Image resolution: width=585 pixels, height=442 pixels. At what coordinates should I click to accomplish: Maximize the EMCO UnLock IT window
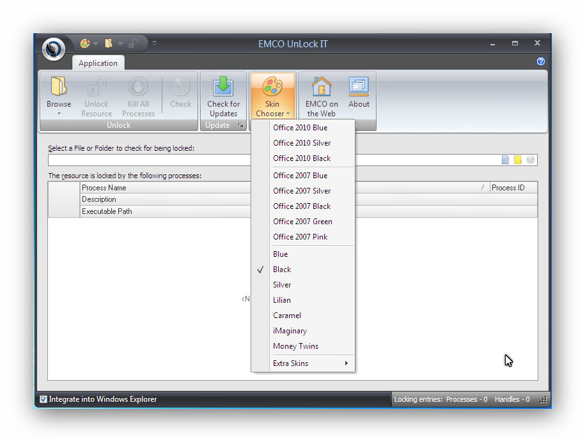[x=515, y=43]
